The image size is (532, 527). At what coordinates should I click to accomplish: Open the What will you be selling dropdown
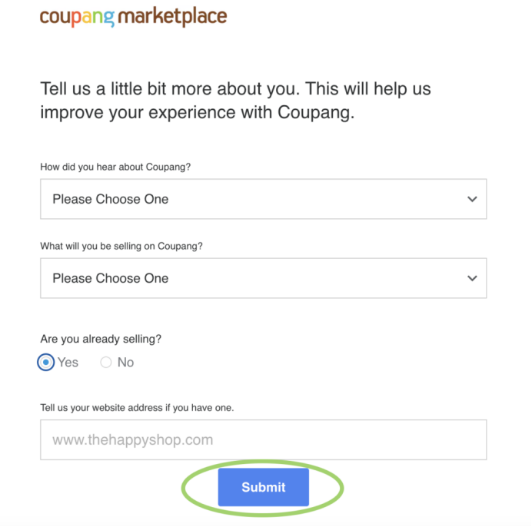pos(263,278)
